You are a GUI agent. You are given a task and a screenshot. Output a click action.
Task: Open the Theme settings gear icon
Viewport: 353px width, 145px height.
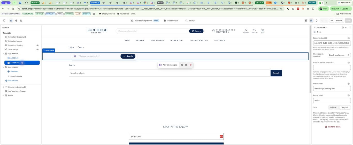16,20
